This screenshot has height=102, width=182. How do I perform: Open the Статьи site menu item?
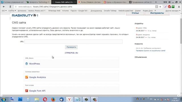point(135,13)
